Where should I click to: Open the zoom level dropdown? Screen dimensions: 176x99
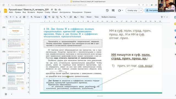tap(38, 17)
